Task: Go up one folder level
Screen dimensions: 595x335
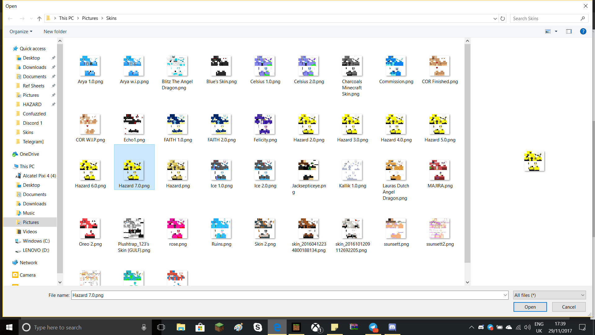Action: (x=39, y=18)
